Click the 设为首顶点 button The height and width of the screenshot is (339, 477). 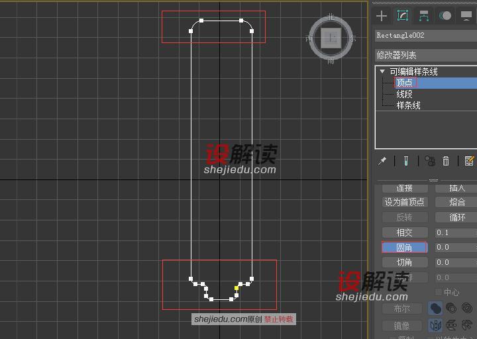coord(405,202)
